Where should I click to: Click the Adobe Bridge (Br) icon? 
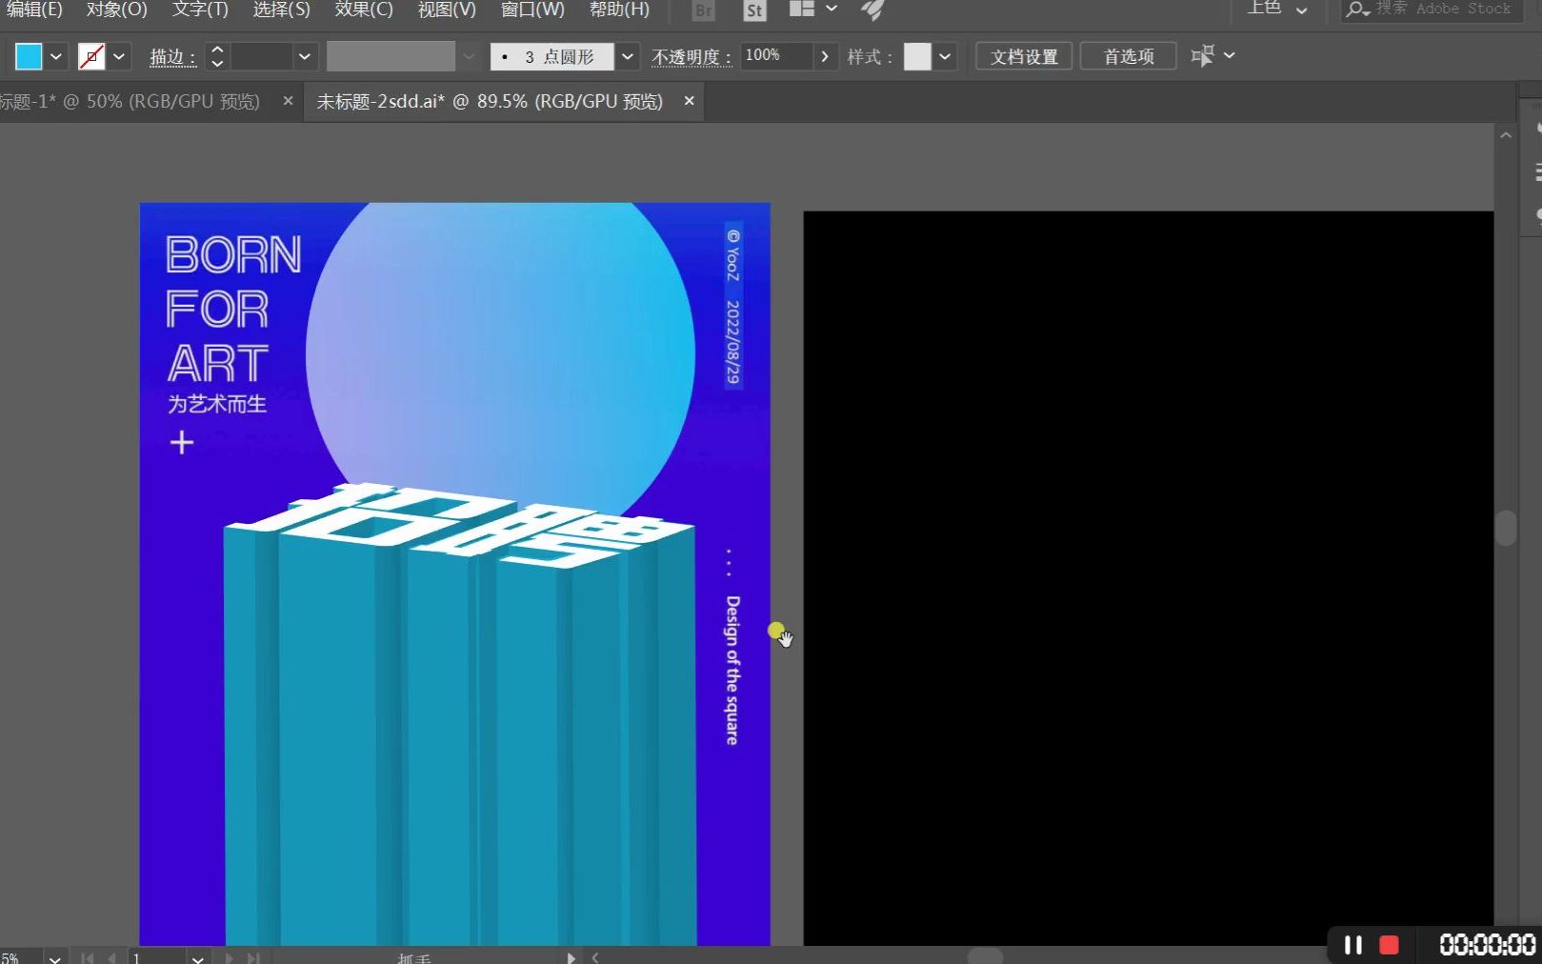703,10
